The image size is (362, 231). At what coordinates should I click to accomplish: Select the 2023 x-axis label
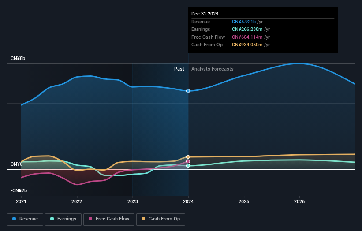point(133,201)
